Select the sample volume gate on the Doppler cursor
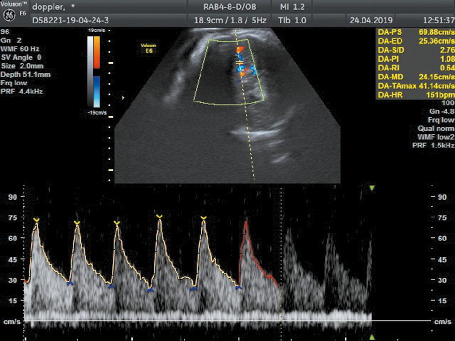The height and width of the screenshot is (341, 455). coord(239,62)
